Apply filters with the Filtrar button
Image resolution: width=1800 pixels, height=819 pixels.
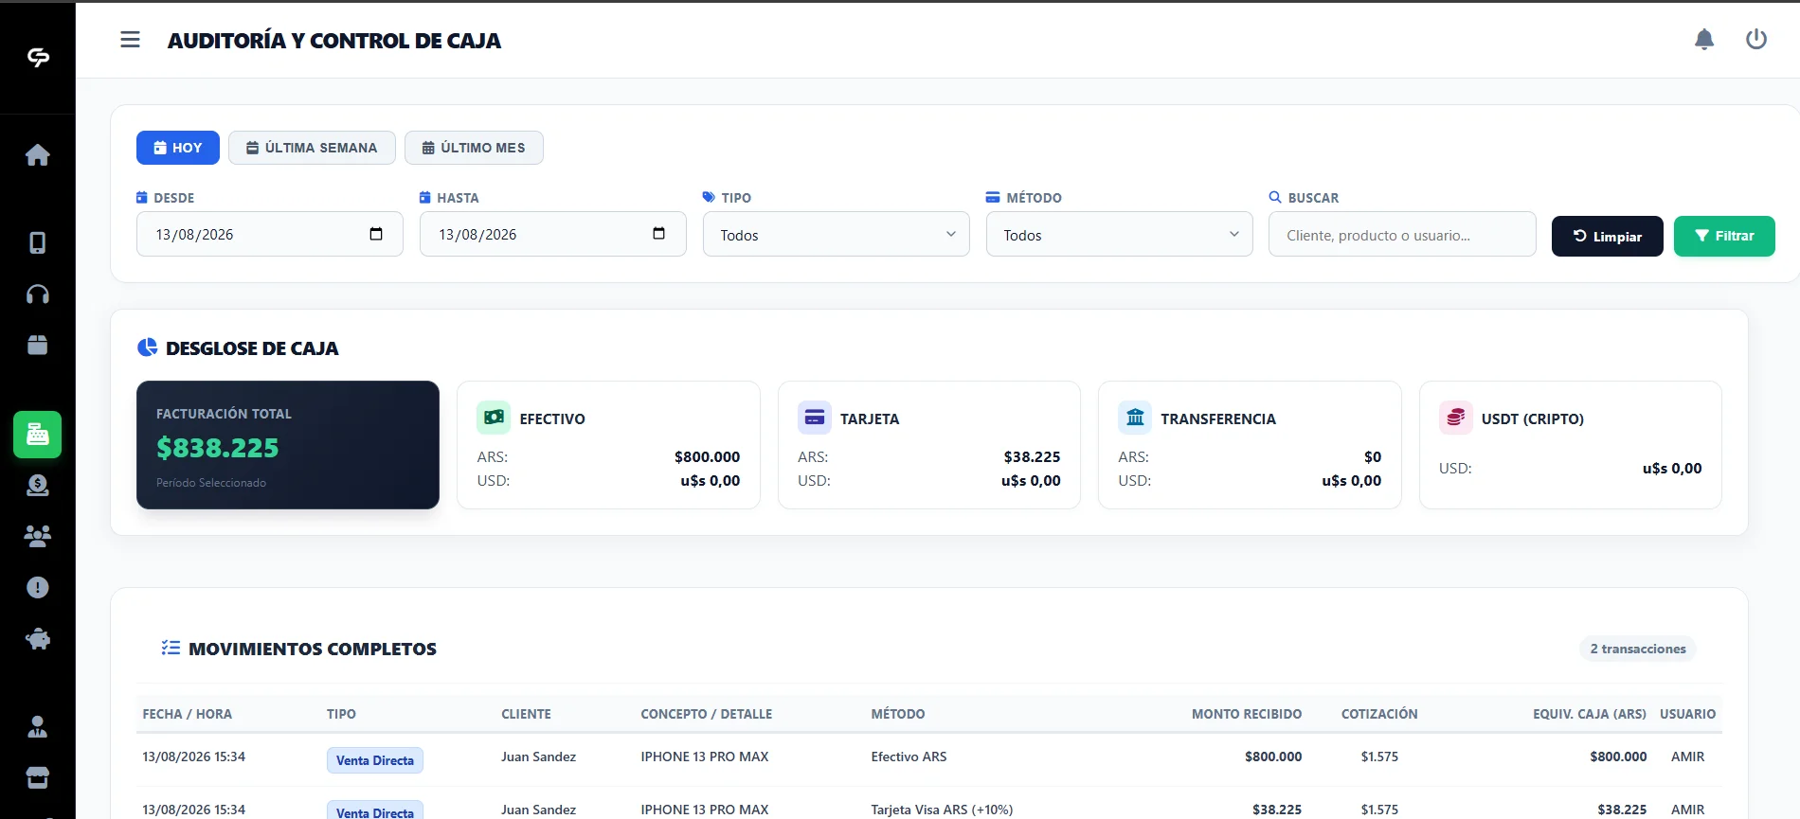(x=1724, y=237)
